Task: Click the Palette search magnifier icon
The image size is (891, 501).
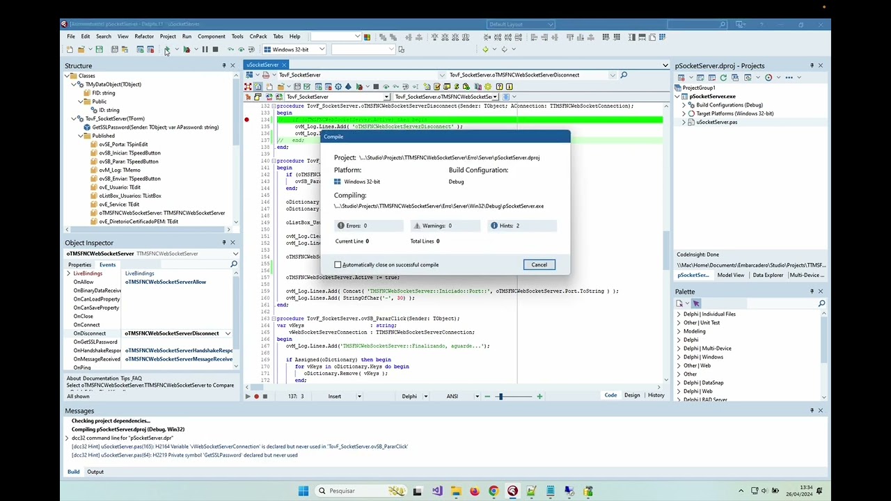Action: click(x=821, y=303)
